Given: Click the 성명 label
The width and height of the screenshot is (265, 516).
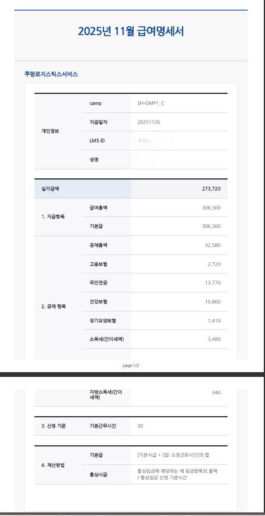Looking at the screenshot, I should (x=94, y=159).
